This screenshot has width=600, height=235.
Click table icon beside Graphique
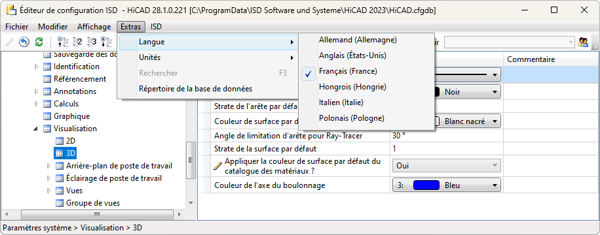pyautogui.click(x=47, y=116)
